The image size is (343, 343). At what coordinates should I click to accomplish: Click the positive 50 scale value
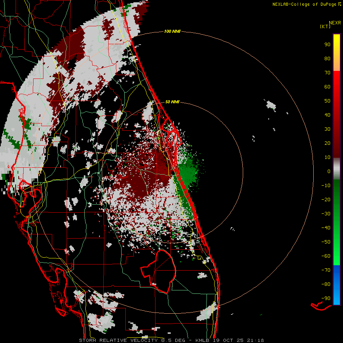coord(327,101)
